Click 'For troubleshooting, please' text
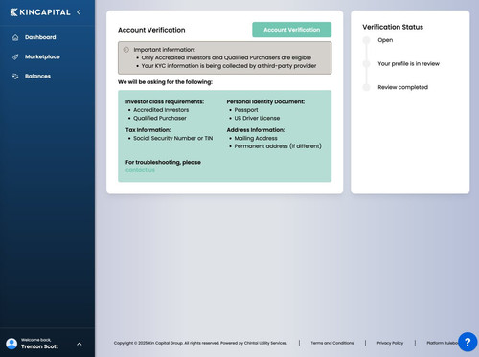This screenshot has height=357, width=479. click(x=163, y=162)
